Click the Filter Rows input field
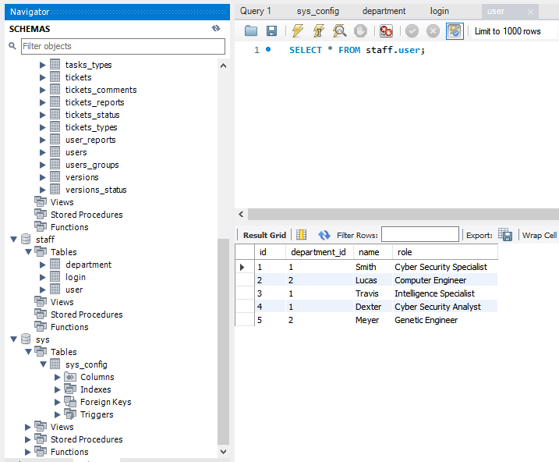The image size is (559, 462). 419,235
